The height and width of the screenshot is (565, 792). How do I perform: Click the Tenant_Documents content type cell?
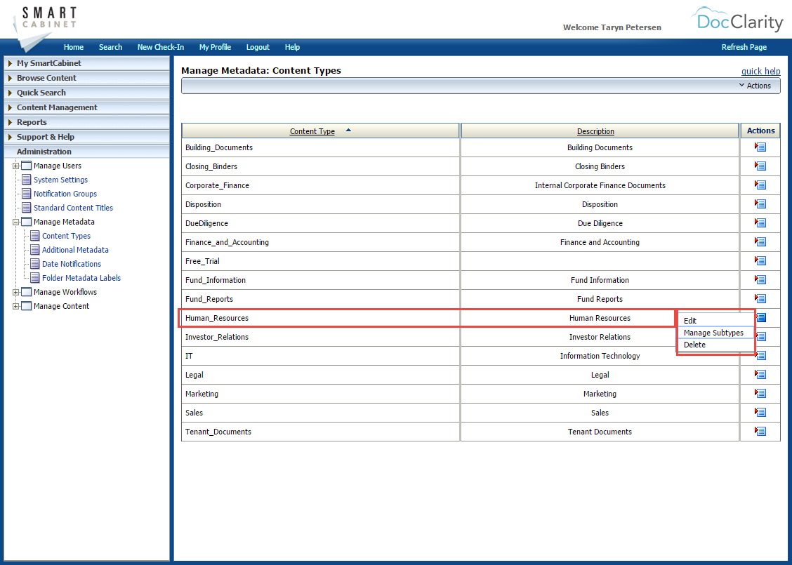click(321, 432)
